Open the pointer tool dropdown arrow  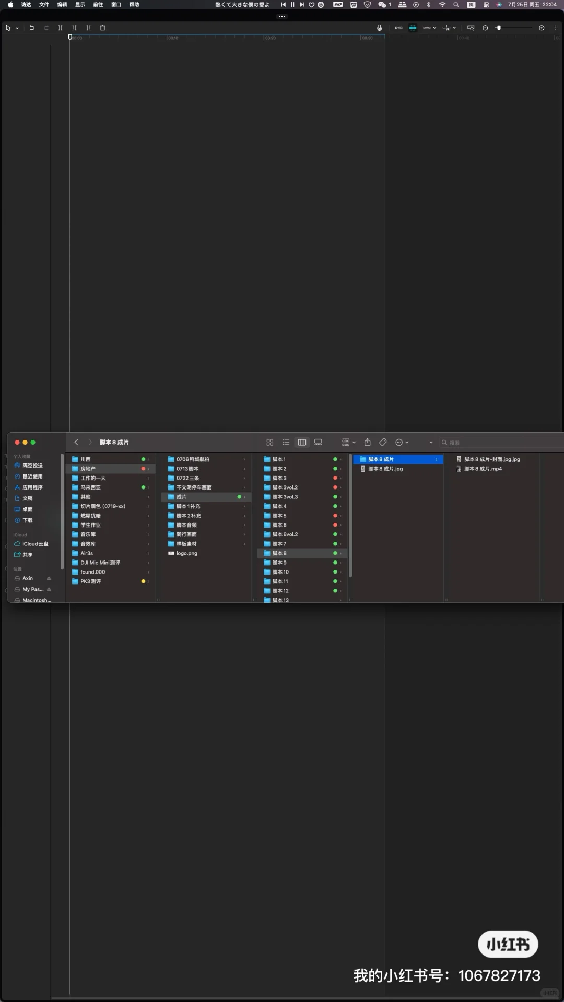point(17,28)
